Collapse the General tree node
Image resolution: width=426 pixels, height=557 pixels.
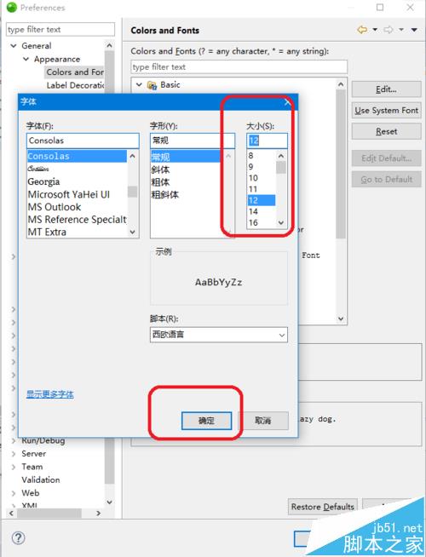(x=14, y=46)
